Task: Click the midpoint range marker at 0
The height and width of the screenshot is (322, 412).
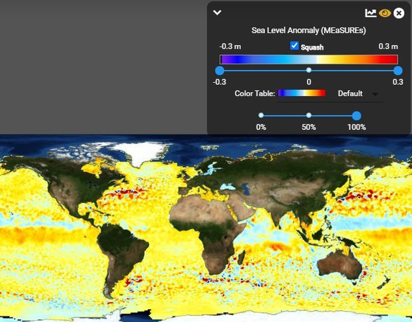Action: click(309, 70)
